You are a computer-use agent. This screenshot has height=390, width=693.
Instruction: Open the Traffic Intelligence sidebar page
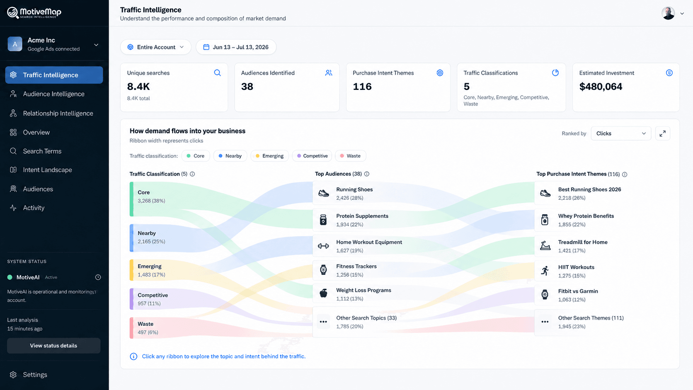click(x=54, y=75)
